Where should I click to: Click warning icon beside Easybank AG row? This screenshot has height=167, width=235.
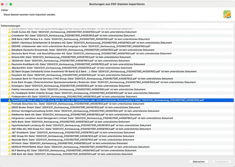tap(10, 75)
